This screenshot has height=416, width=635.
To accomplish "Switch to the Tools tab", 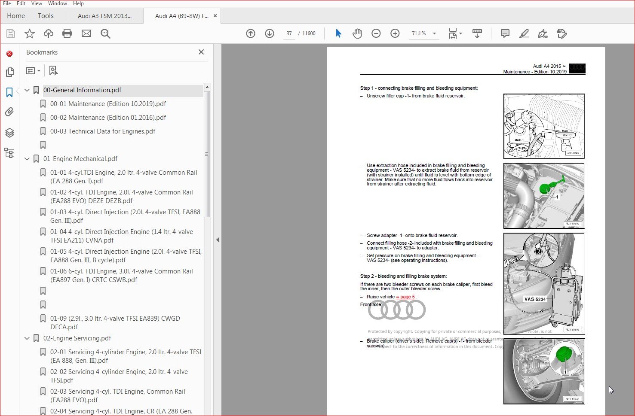I will pyautogui.click(x=46, y=16).
